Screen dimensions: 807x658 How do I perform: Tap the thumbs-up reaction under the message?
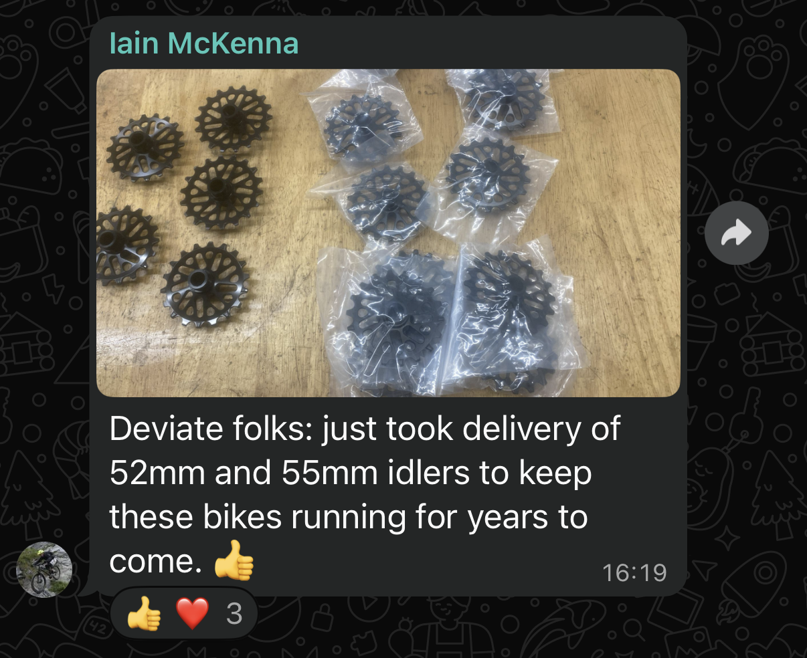click(x=145, y=613)
